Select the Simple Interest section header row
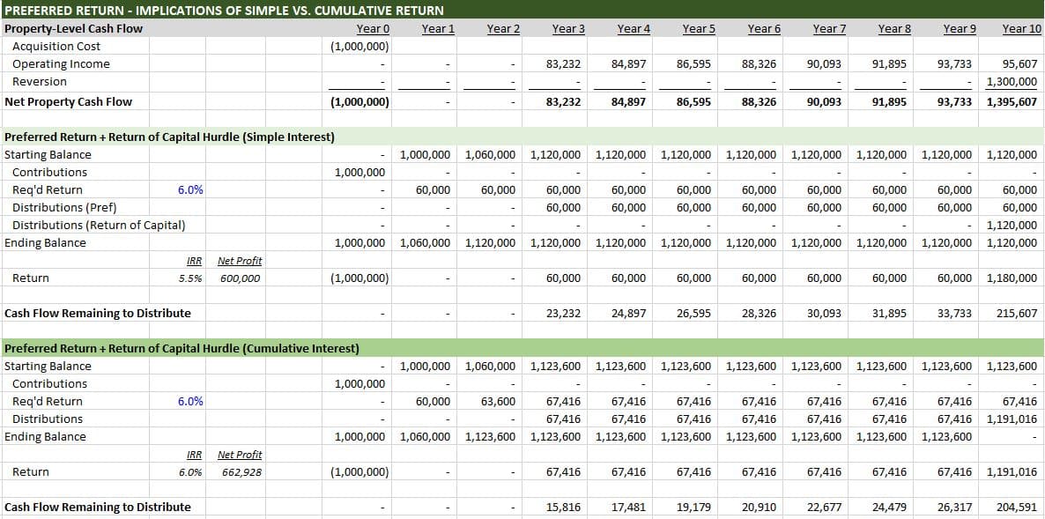The width and height of the screenshot is (1045, 519). 170,137
